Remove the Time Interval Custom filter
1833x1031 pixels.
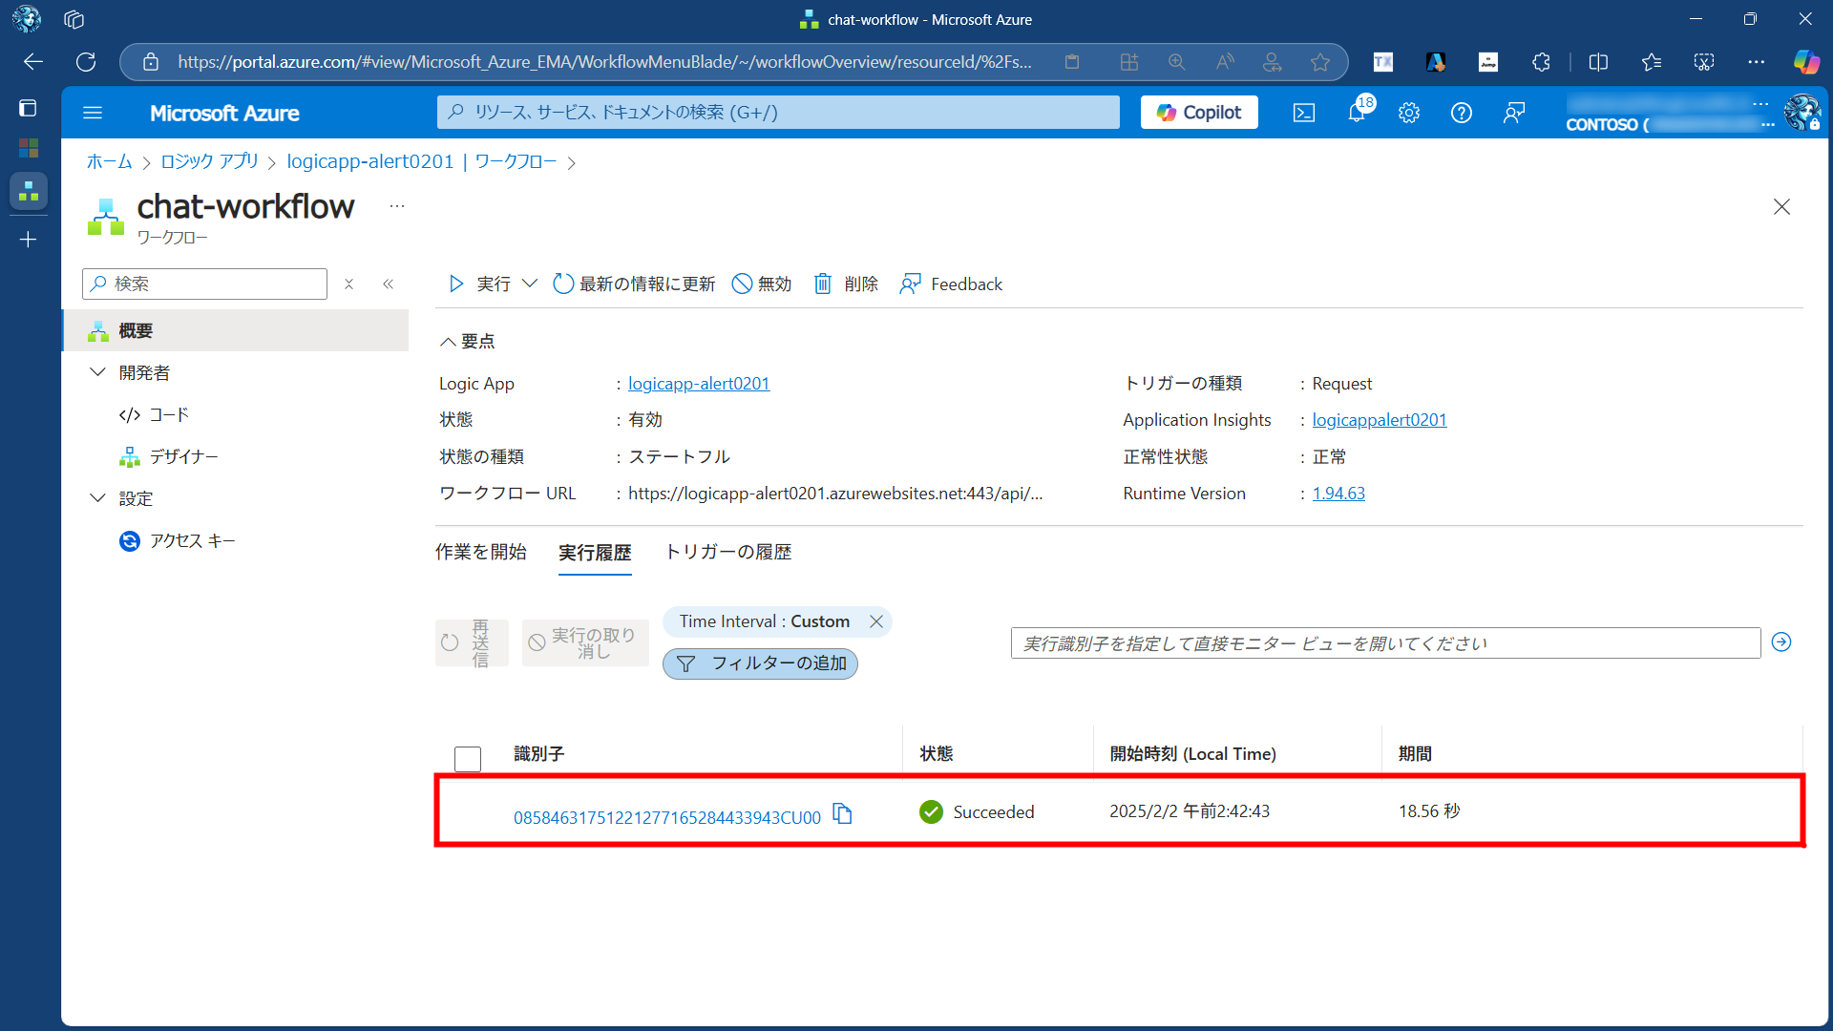pos(875,621)
